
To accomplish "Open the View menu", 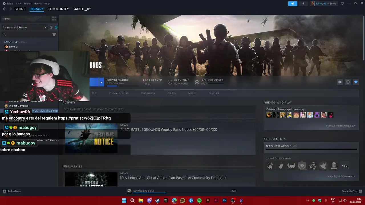I will coord(19,3).
